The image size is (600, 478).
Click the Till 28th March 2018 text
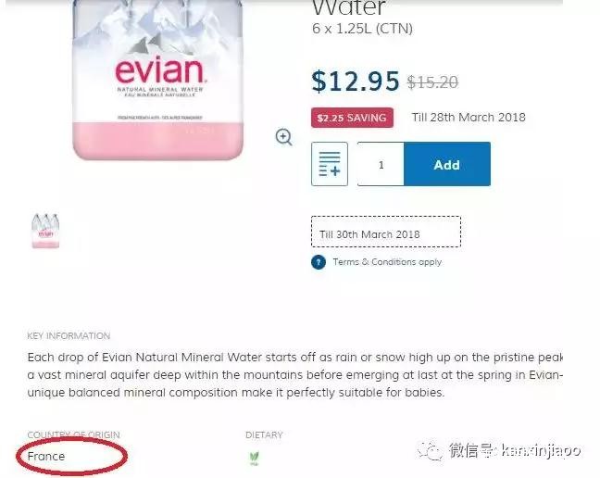click(469, 117)
